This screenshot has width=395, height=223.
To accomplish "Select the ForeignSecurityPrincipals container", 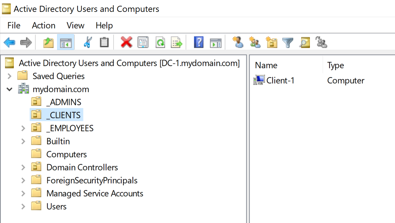I will point(92,180).
